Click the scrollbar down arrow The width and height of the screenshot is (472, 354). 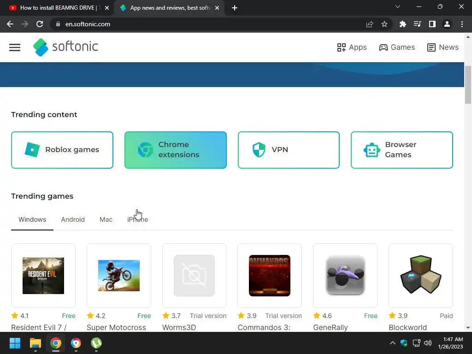tap(468, 328)
